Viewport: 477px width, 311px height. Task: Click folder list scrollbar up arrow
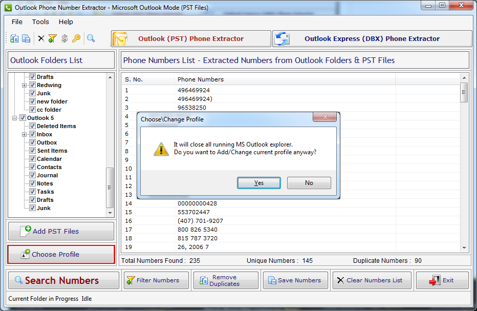coord(110,77)
